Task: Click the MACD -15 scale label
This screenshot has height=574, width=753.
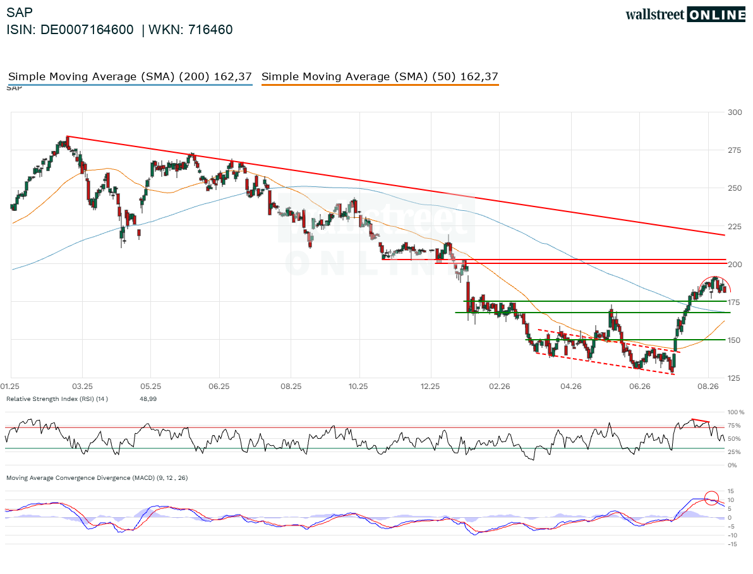Action: (732, 544)
